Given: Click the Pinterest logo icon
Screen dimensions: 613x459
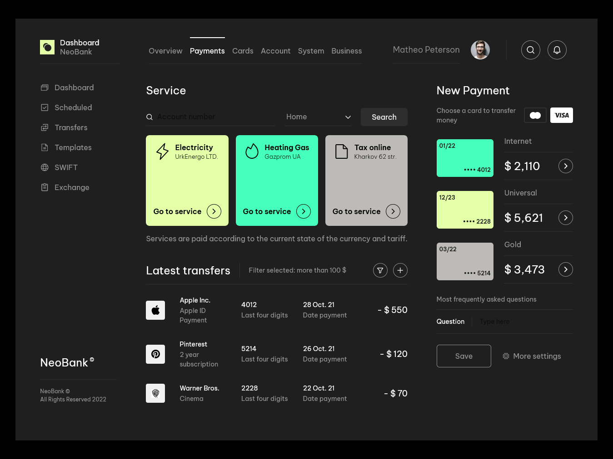Looking at the screenshot, I should point(155,354).
